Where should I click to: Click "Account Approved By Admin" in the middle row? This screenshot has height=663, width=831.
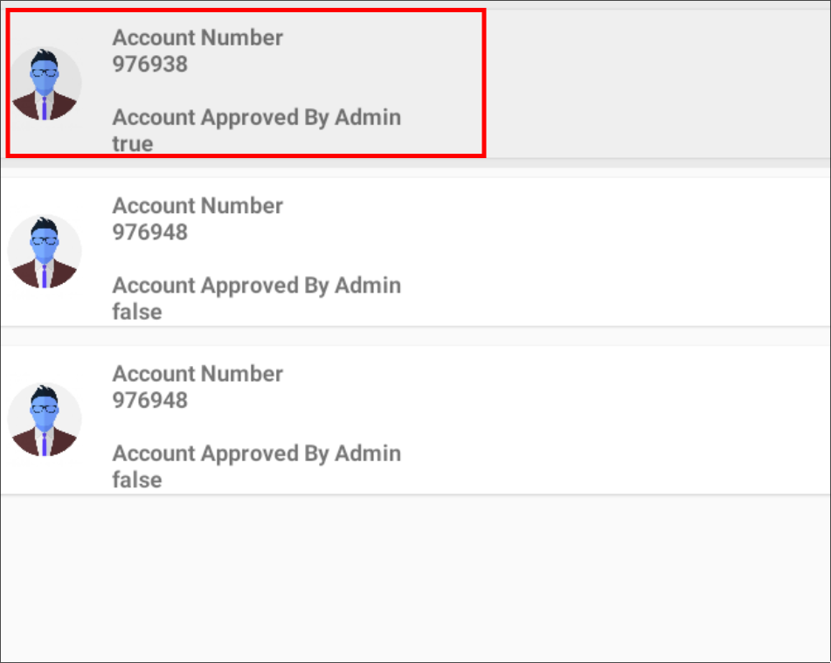point(256,285)
